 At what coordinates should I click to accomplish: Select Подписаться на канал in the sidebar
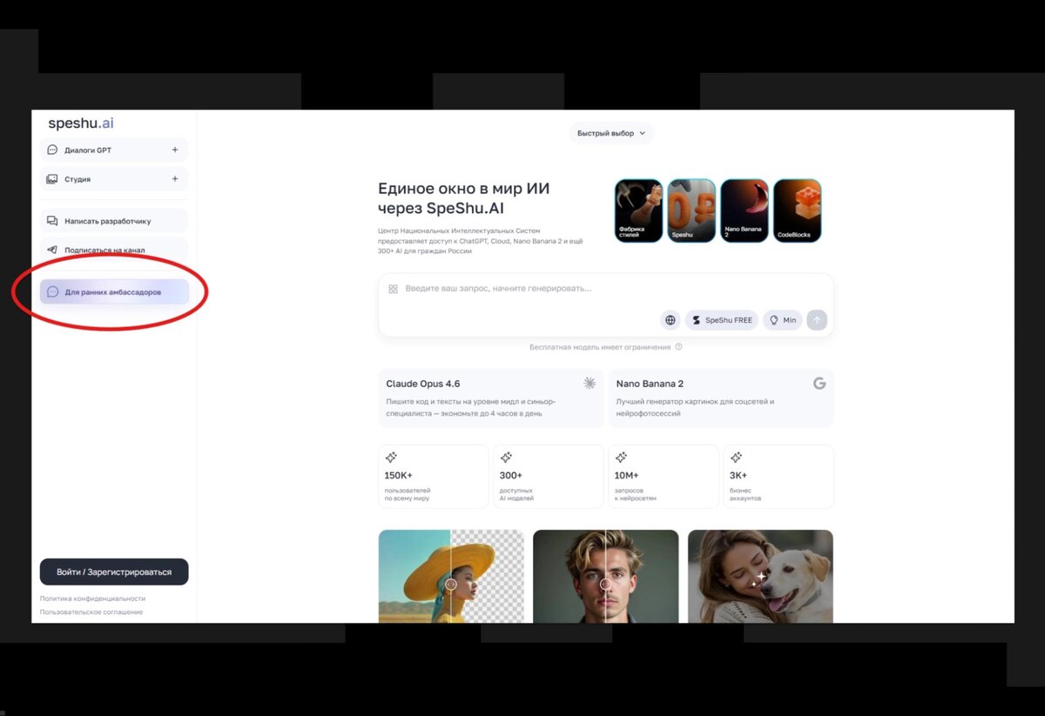(114, 250)
